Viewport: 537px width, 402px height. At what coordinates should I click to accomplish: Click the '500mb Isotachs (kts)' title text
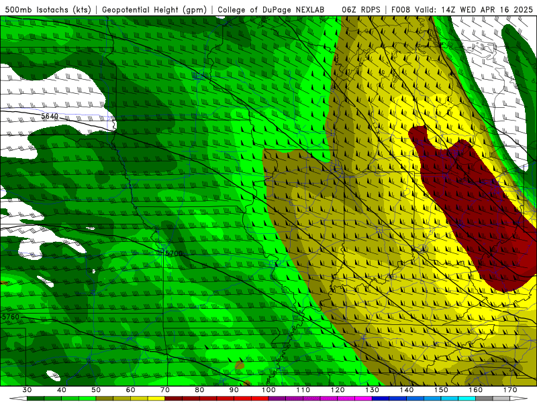click(48, 9)
